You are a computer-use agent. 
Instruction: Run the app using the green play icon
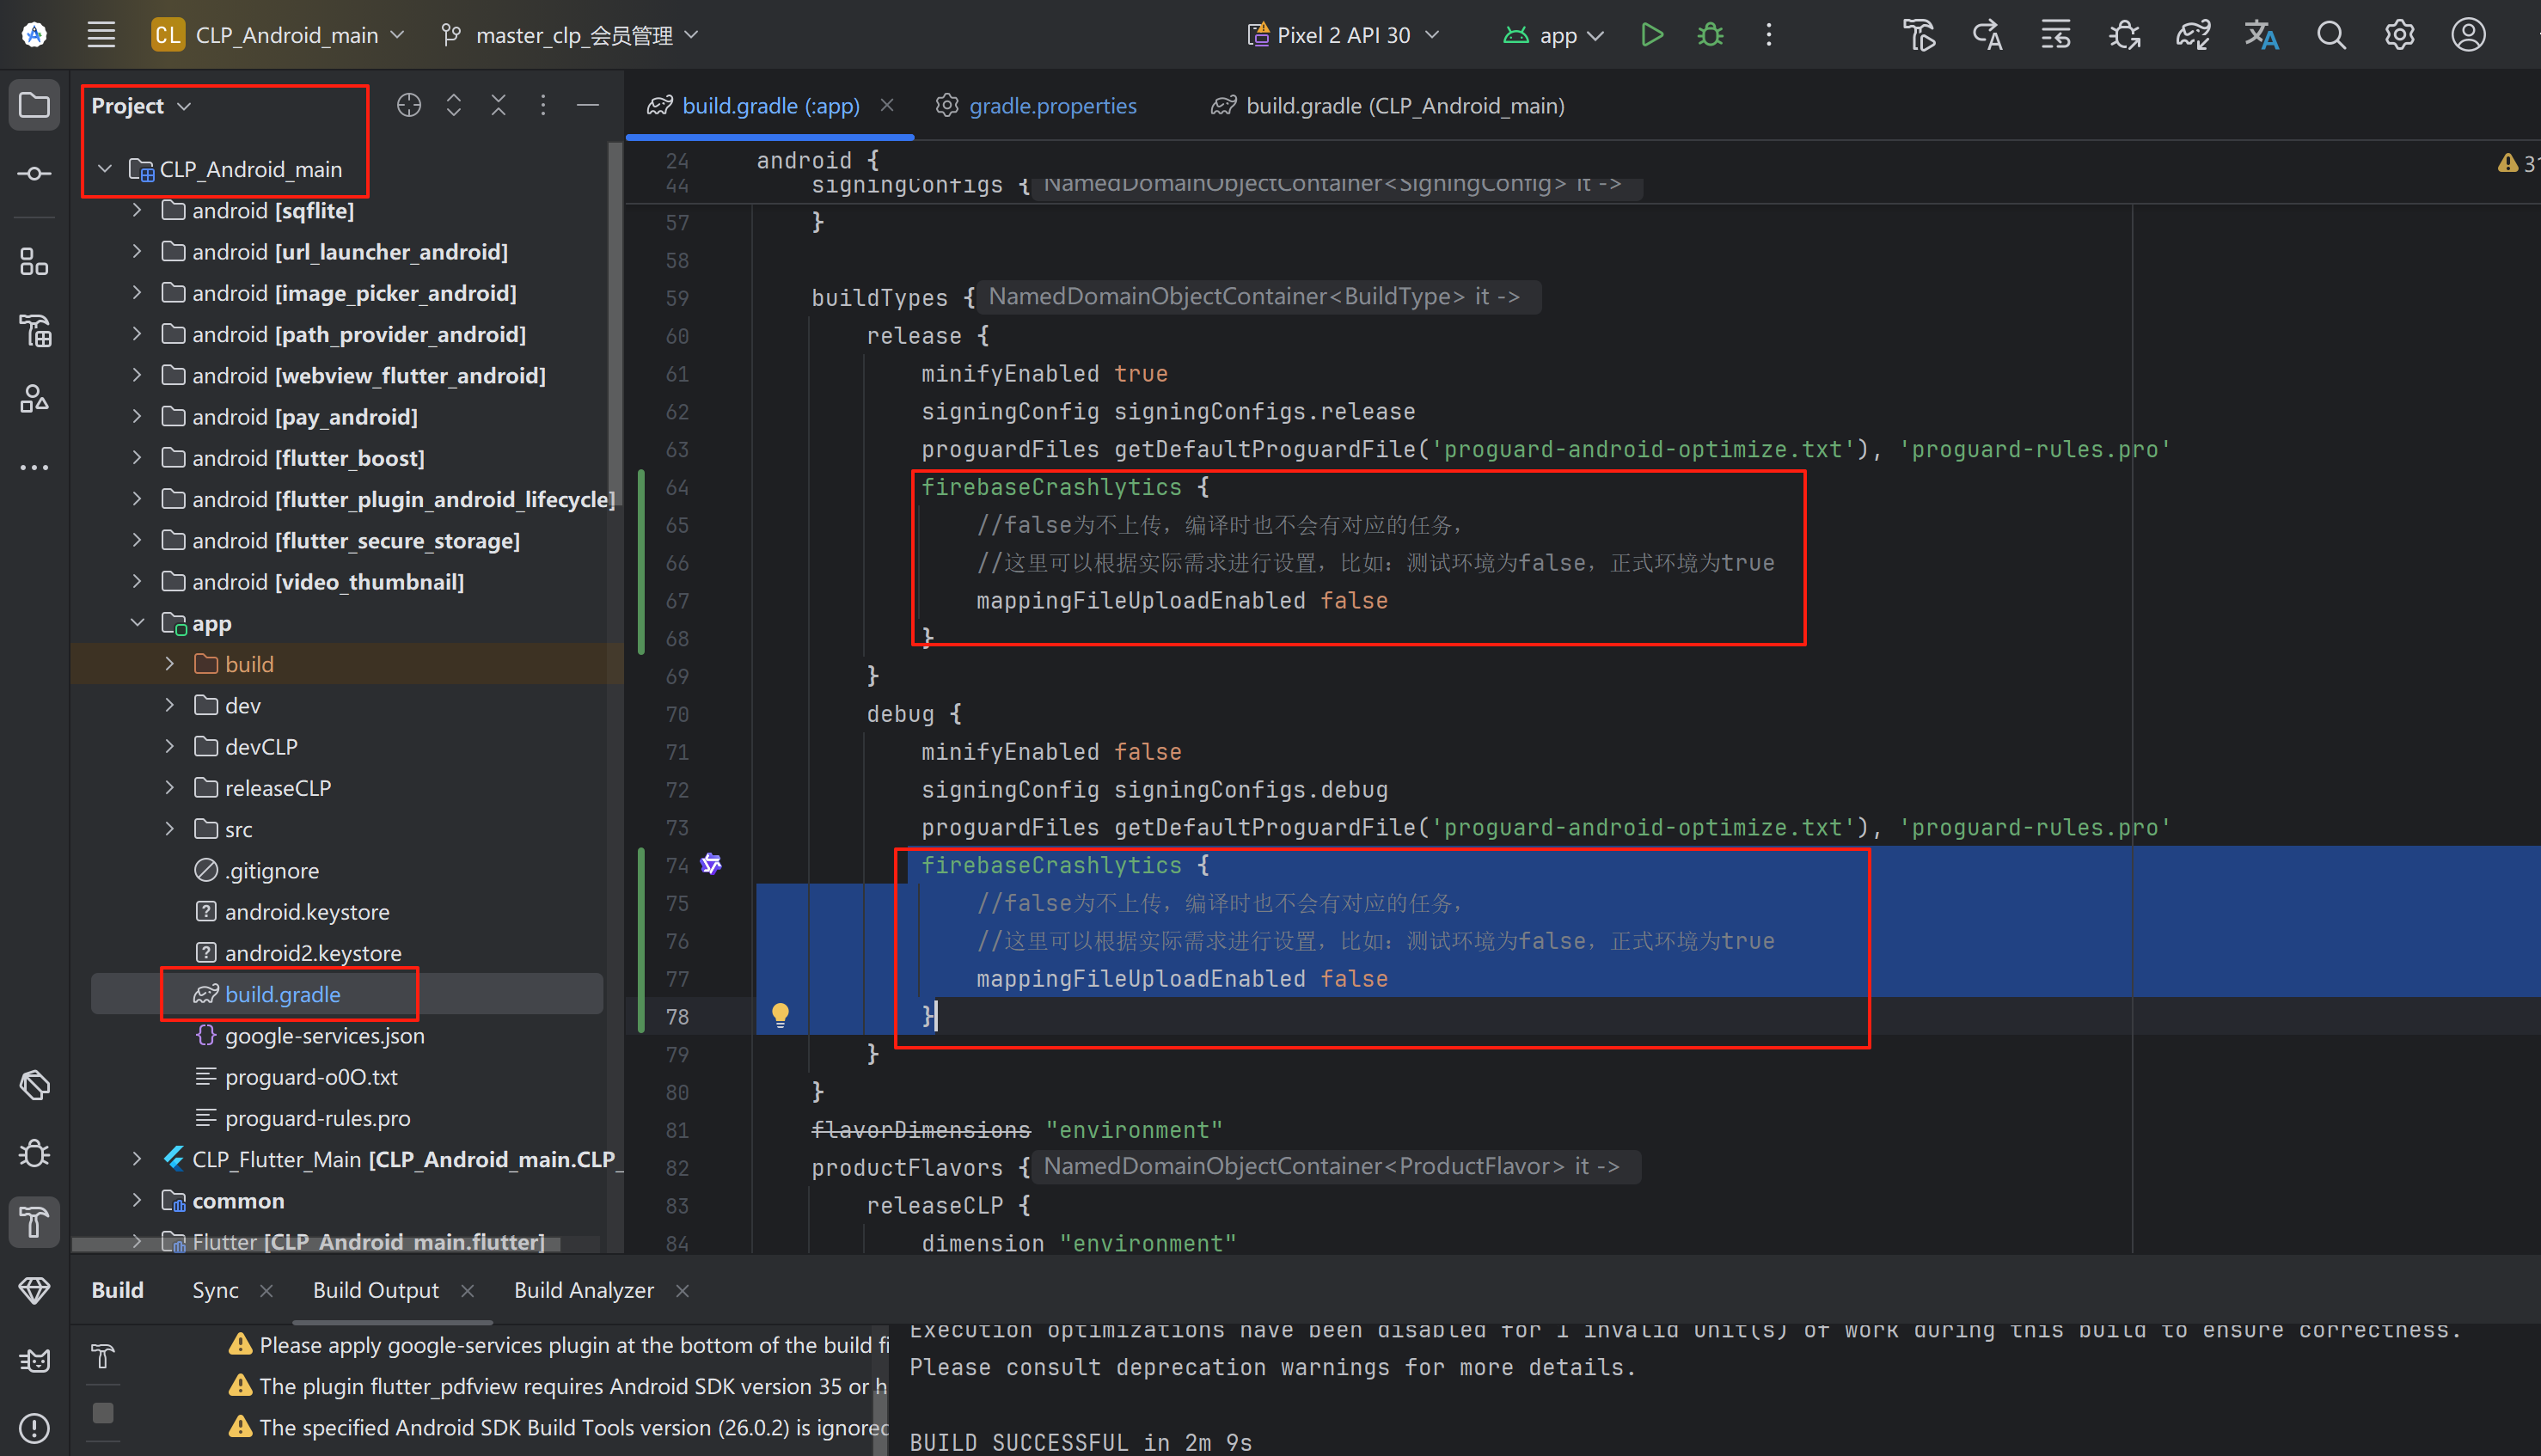(1651, 33)
